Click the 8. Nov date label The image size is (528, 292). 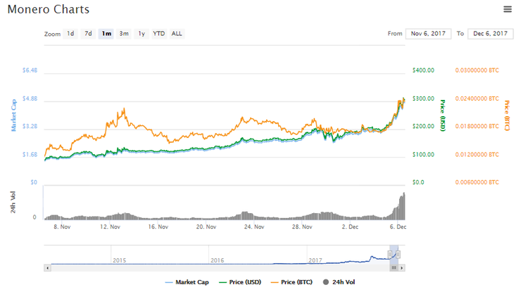pyautogui.click(x=62, y=227)
